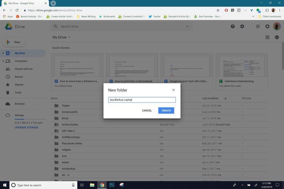Open search options dropdown arrow
The image size is (284, 189).
[187, 27]
